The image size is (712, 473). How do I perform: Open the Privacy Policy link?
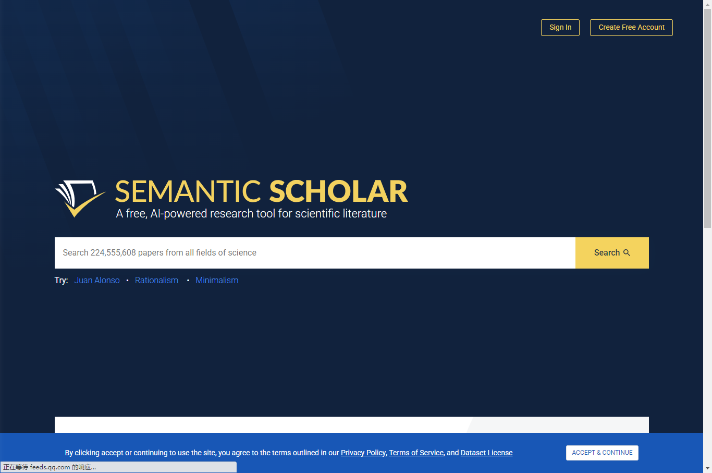pyautogui.click(x=363, y=453)
